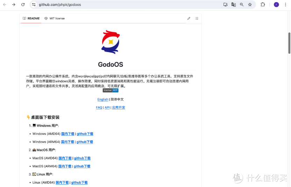The height and width of the screenshot is (187, 291).
Task: Linux AMD64 国内下载 link
Action: click(62, 182)
